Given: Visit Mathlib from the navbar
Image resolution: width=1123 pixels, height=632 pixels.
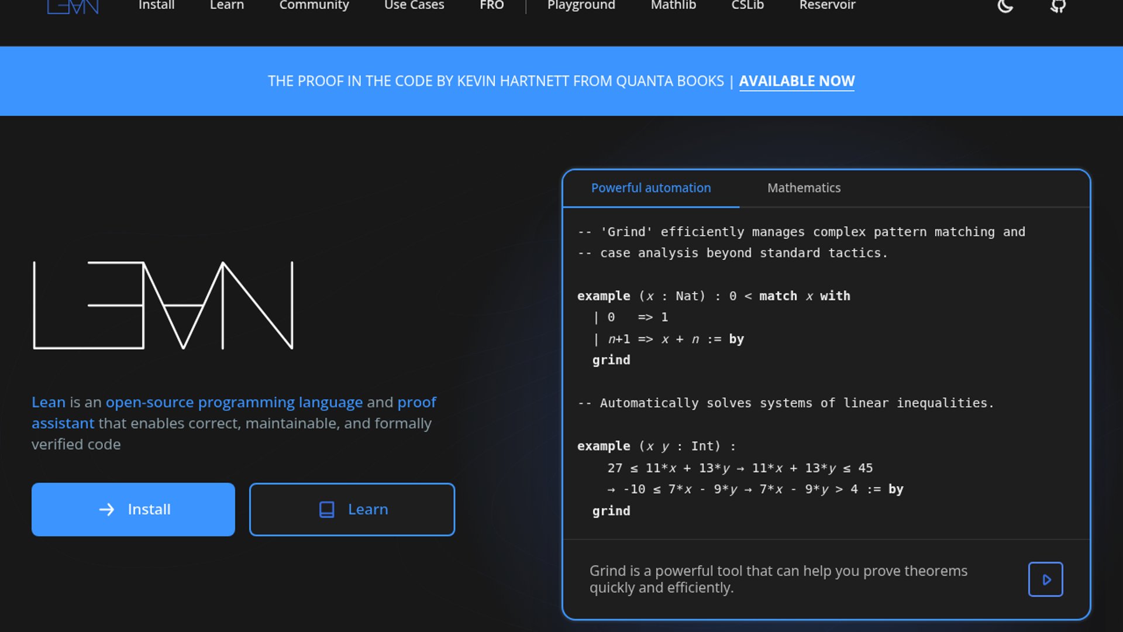Looking at the screenshot, I should coord(673,5).
